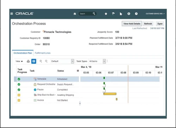Select the Ship Back-to-Back task name
Image resolution: width=176 pixels, height=128 pixels.
(46, 95)
